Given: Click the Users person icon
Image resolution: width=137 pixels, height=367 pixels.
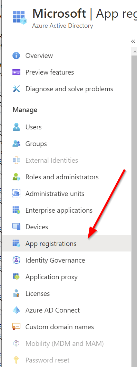Looking at the screenshot, I should coord(16,127).
